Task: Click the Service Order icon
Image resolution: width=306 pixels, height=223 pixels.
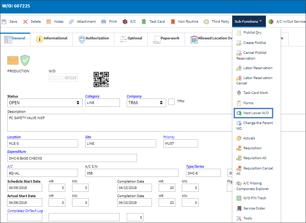Action: tap(239, 208)
